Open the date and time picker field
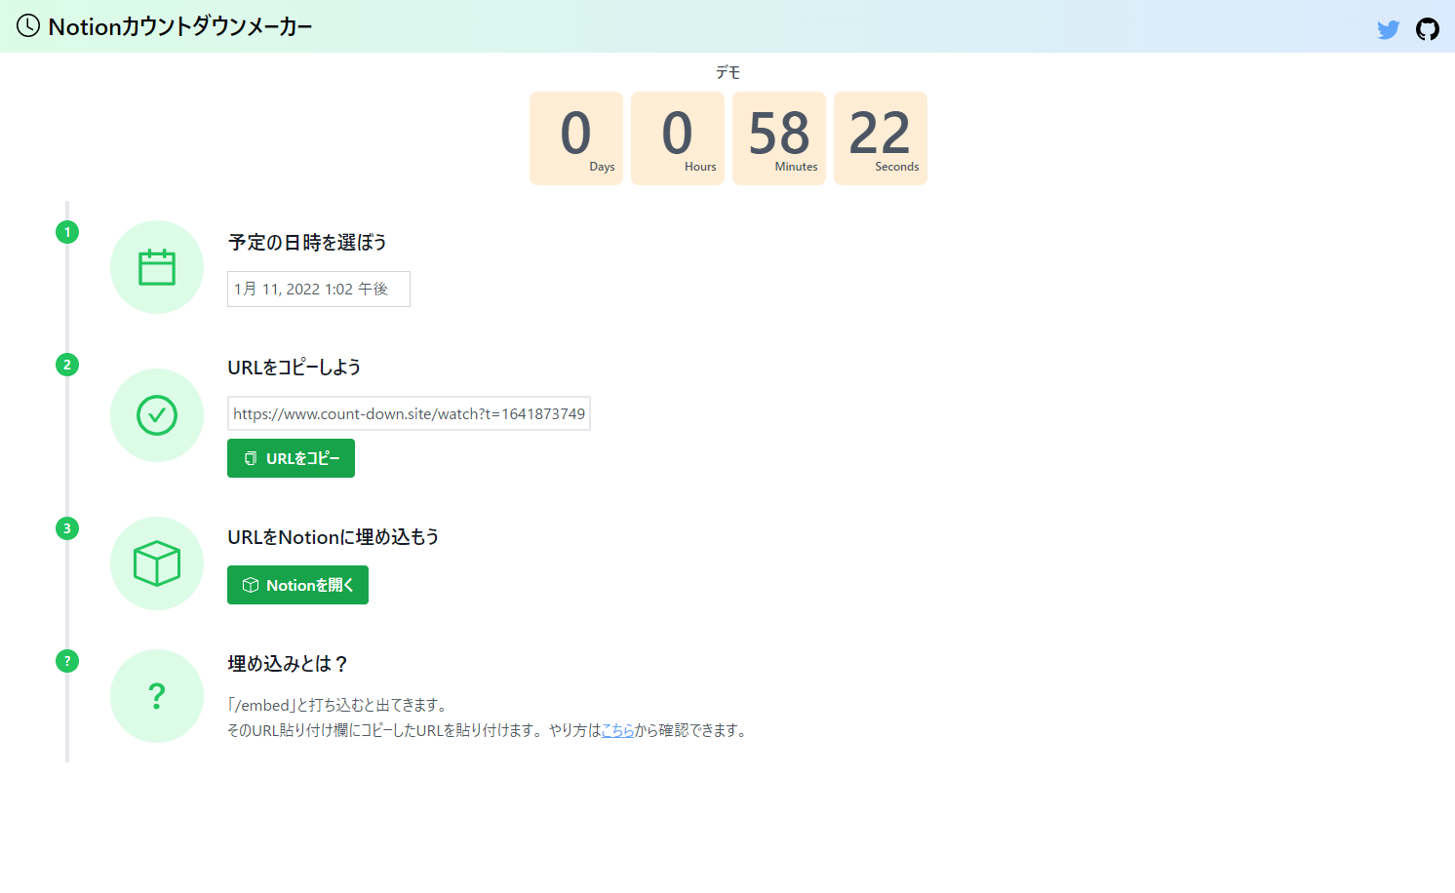The width and height of the screenshot is (1455, 893). pos(318,289)
